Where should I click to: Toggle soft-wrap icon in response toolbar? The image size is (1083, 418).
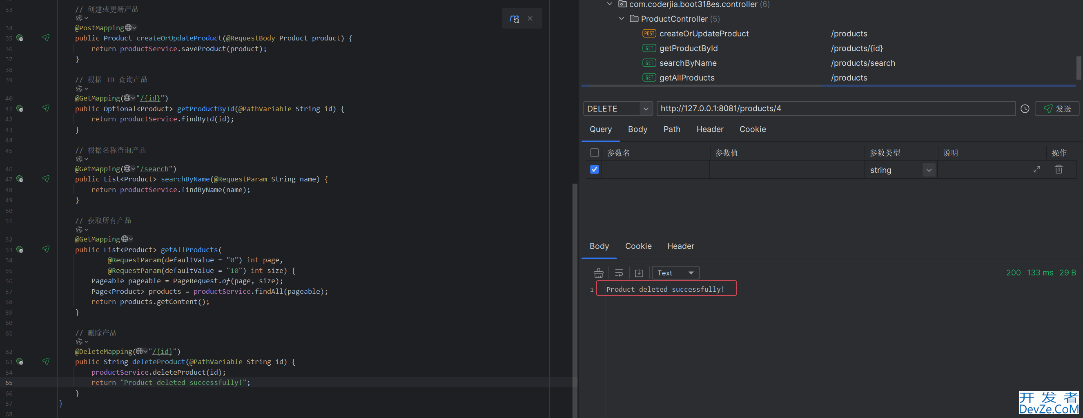tap(618, 273)
